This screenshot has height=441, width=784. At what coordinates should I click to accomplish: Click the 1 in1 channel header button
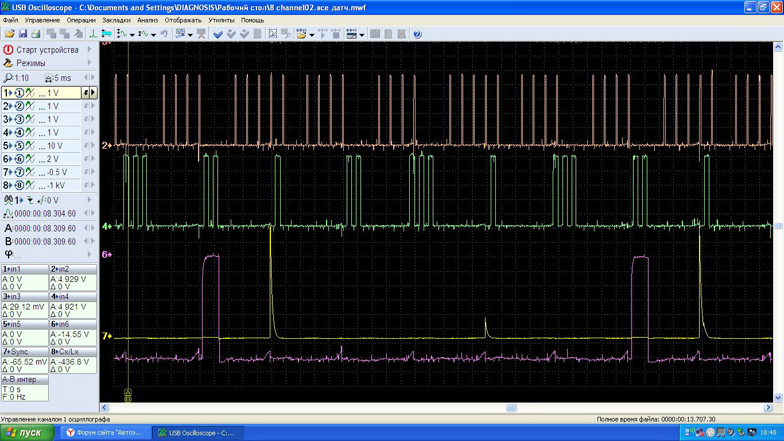tap(25, 269)
